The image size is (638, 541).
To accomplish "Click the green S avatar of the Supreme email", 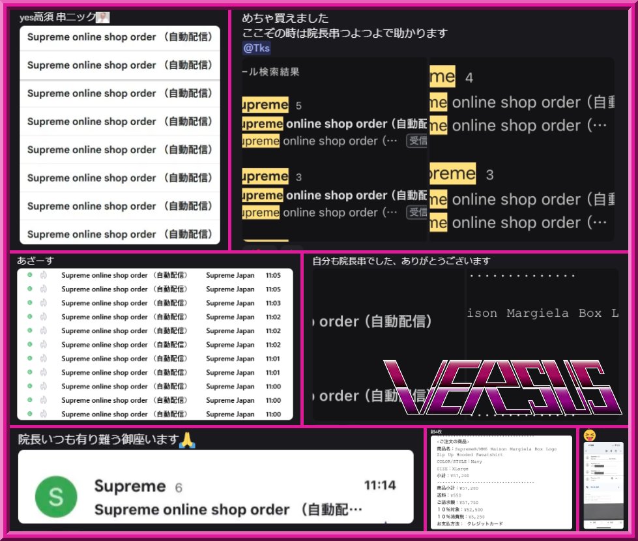I will pyautogui.click(x=56, y=497).
